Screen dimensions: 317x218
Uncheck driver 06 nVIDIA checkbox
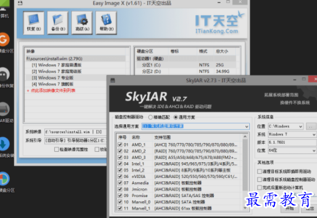pyautogui.click(x=120, y=176)
